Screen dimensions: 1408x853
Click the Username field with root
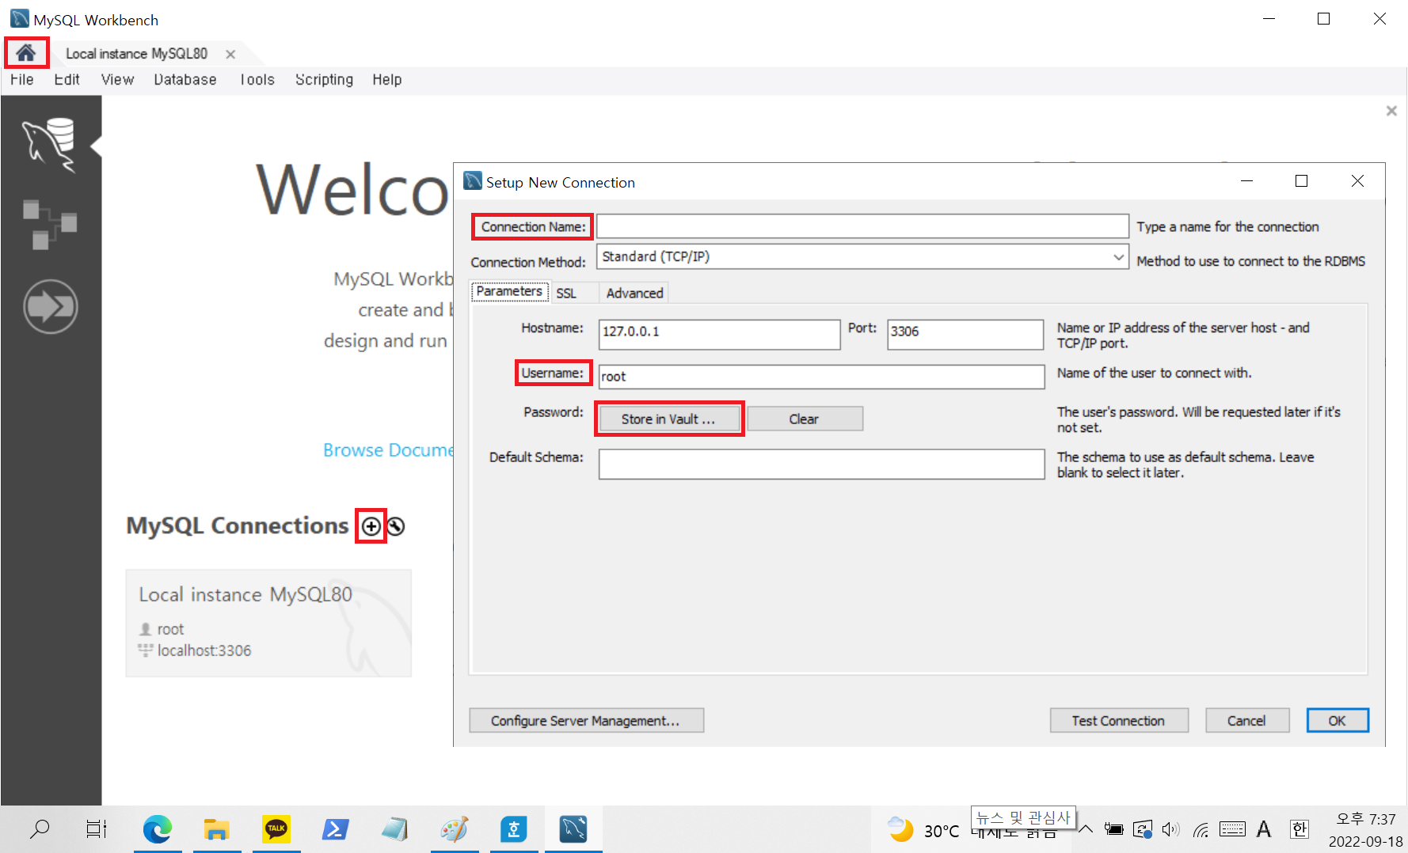(x=821, y=377)
